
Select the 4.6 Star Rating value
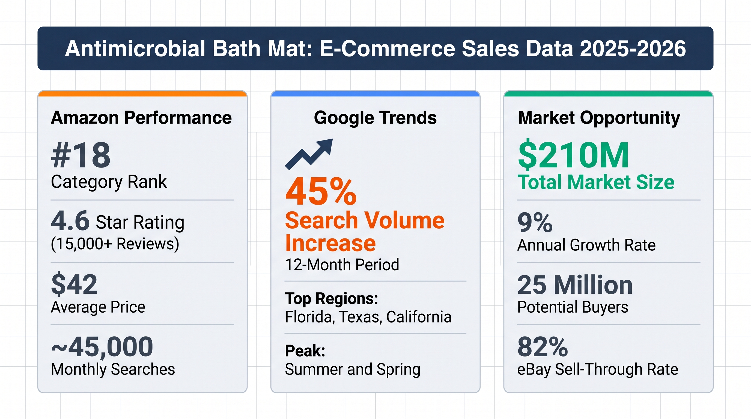pos(118,221)
